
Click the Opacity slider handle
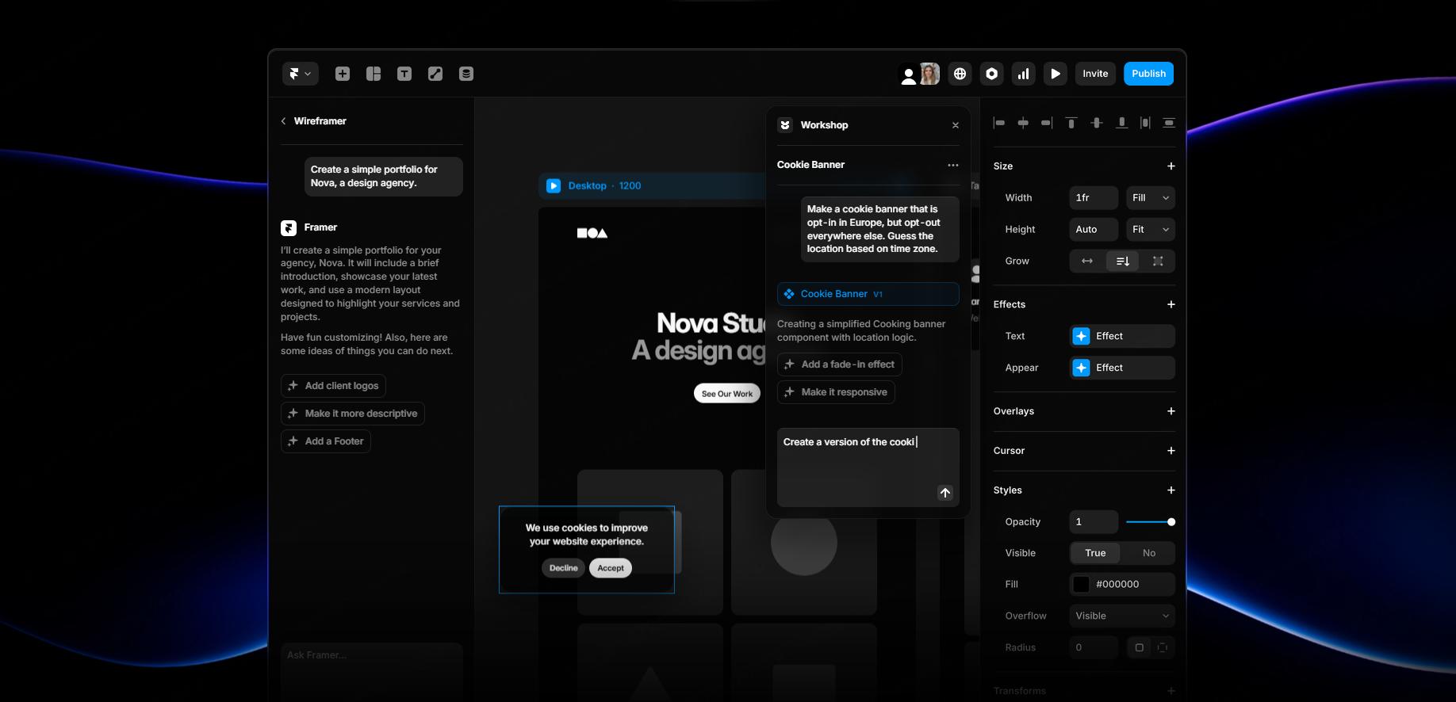pyautogui.click(x=1171, y=522)
